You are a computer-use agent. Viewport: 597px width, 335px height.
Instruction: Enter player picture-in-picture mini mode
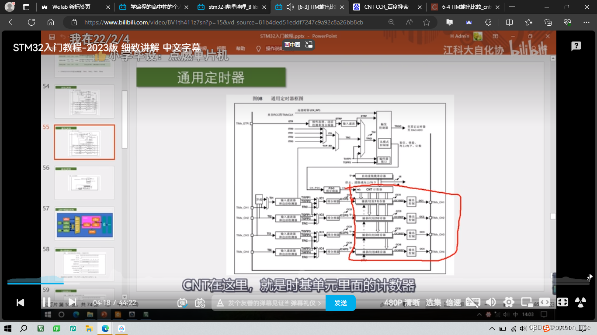click(527, 302)
